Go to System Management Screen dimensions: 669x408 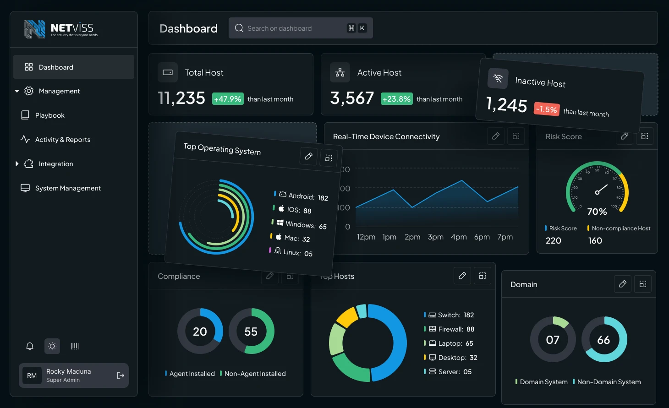[x=67, y=188]
